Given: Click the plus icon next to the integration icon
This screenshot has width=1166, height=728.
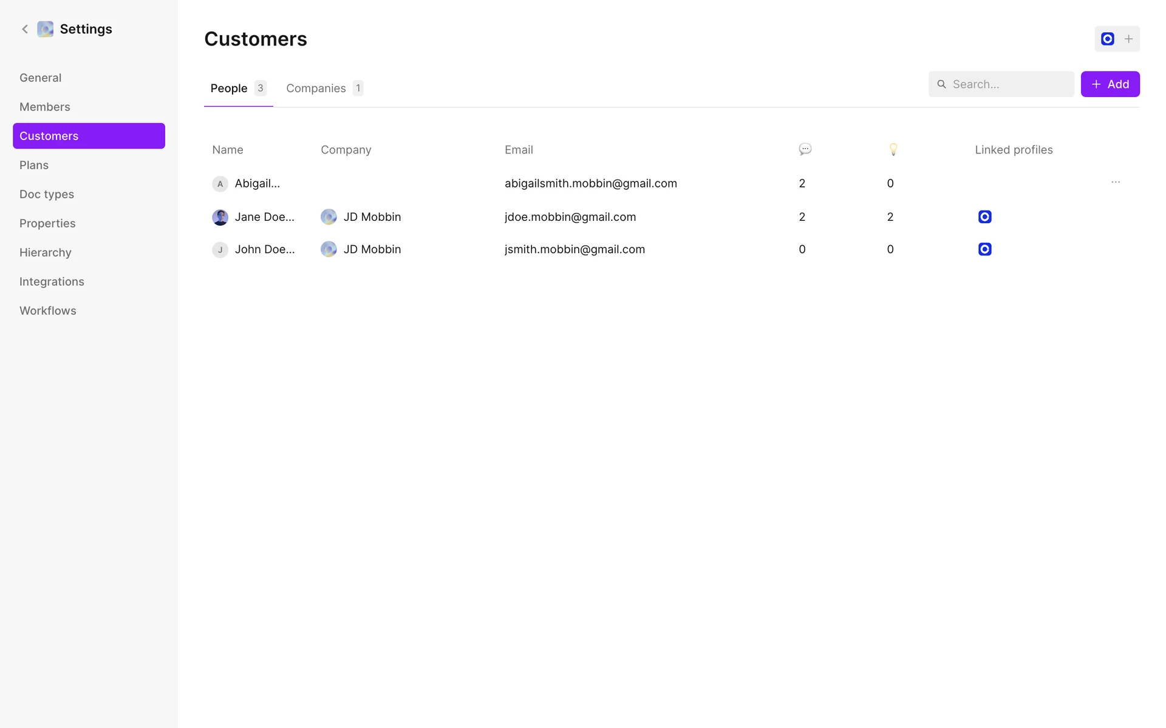Looking at the screenshot, I should point(1128,39).
